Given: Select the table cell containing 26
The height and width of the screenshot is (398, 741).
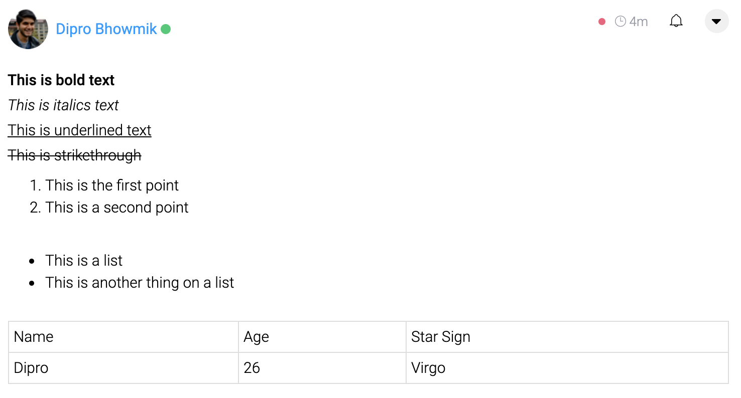Looking at the screenshot, I should [322, 368].
